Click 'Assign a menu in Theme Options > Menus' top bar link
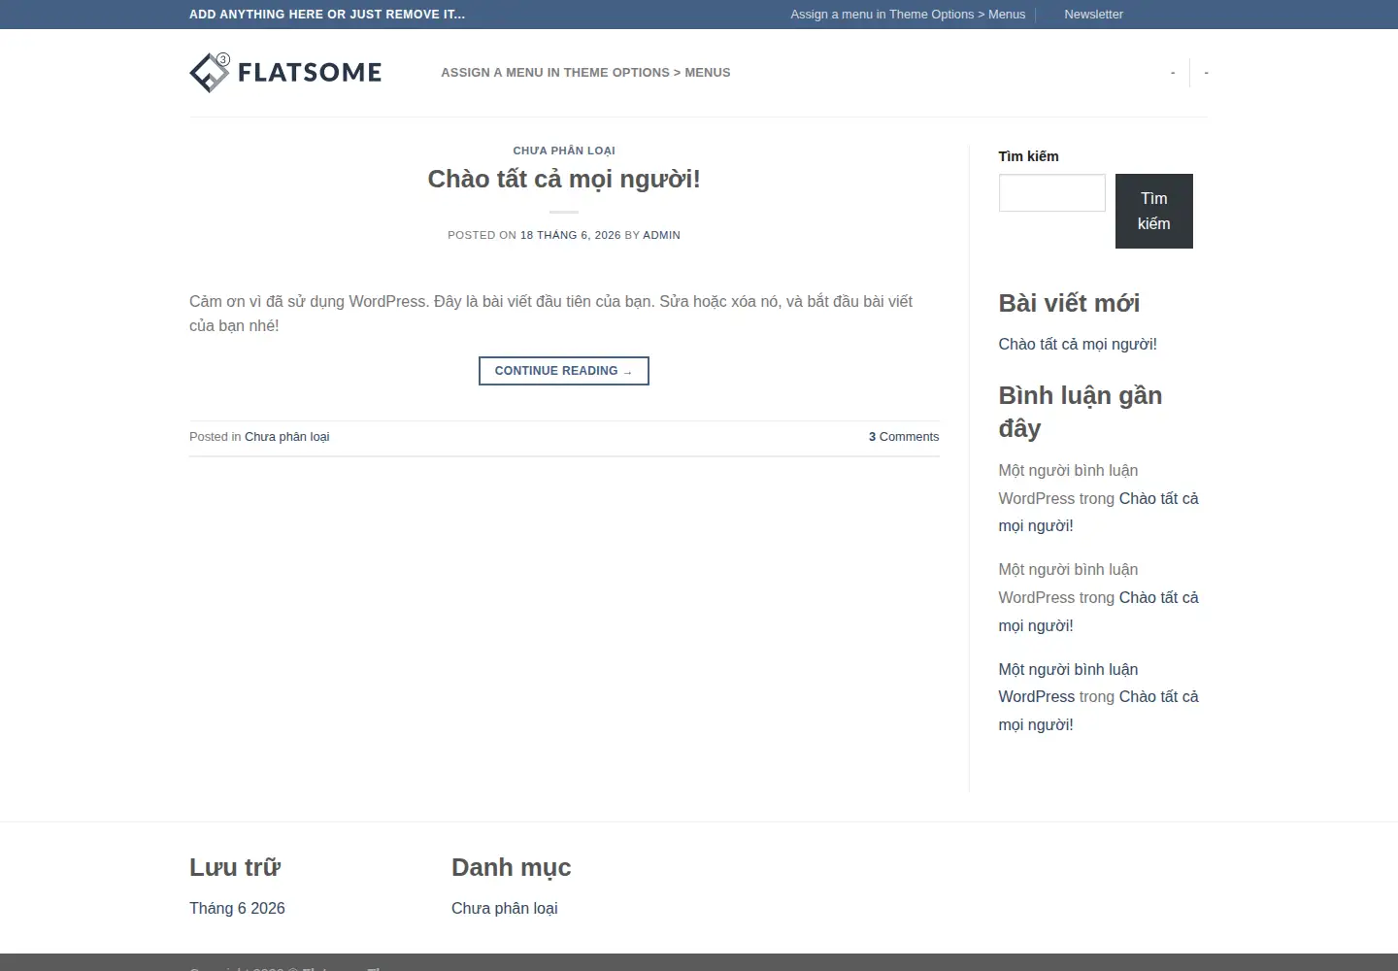 coord(908,15)
